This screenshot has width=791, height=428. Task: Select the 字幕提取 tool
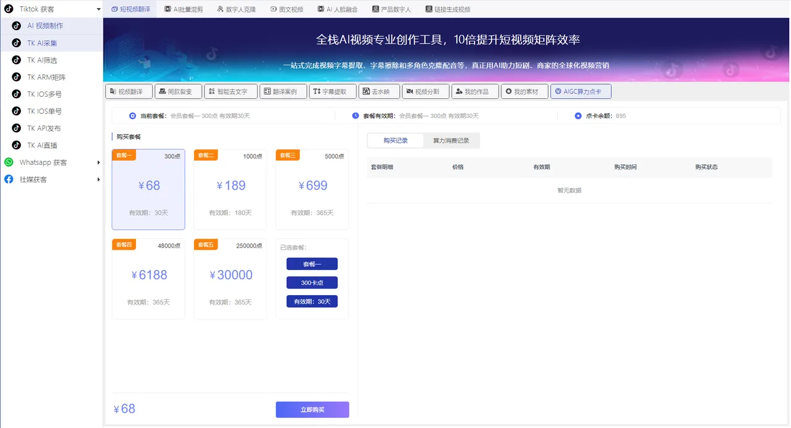click(332, 91)
